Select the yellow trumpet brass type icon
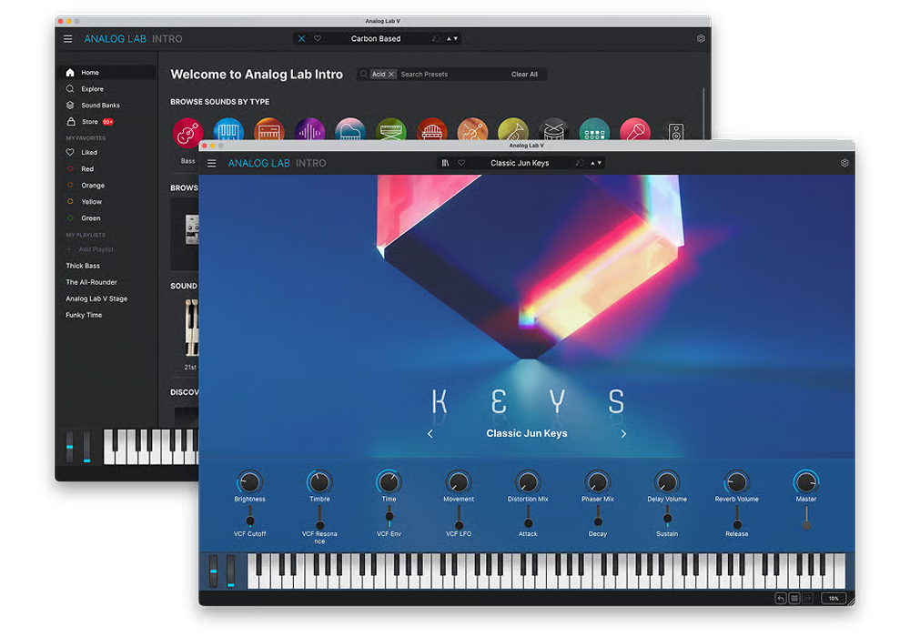 pos(513,131)
